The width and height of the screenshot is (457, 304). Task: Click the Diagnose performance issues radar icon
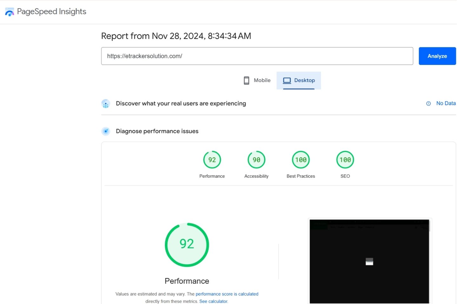point(106,131)
